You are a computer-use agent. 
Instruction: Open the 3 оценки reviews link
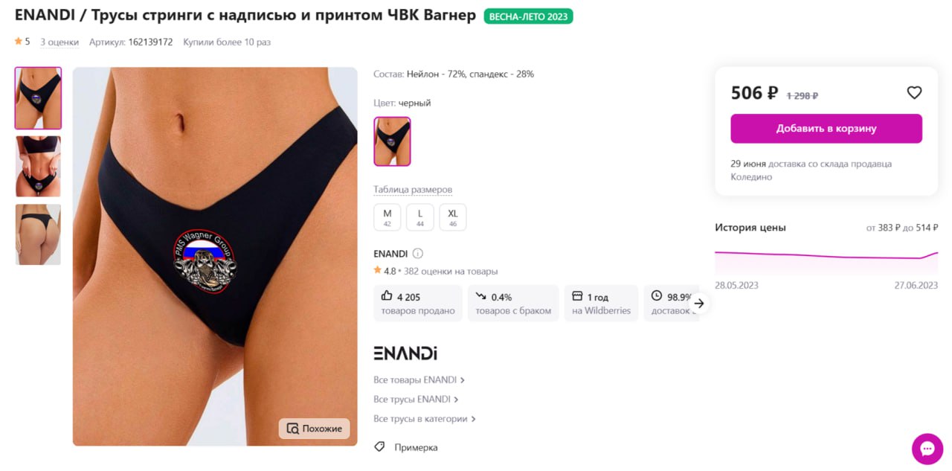pyautogui.click(x=59, y=42)
